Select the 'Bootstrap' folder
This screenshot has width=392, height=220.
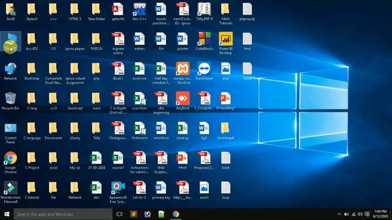pyautogui.click(x=32, y=71)
